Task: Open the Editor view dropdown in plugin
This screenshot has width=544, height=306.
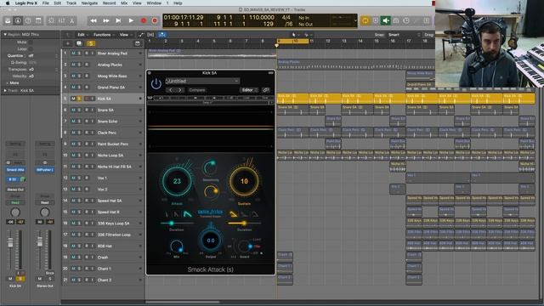Action: (x=249, y=90)
